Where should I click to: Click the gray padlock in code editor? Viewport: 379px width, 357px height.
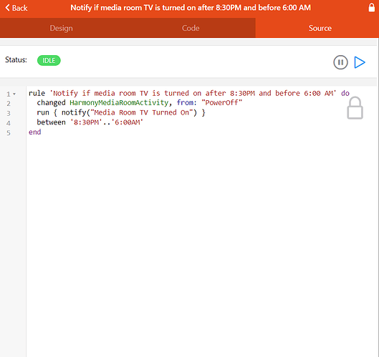(x=355, y=108)
